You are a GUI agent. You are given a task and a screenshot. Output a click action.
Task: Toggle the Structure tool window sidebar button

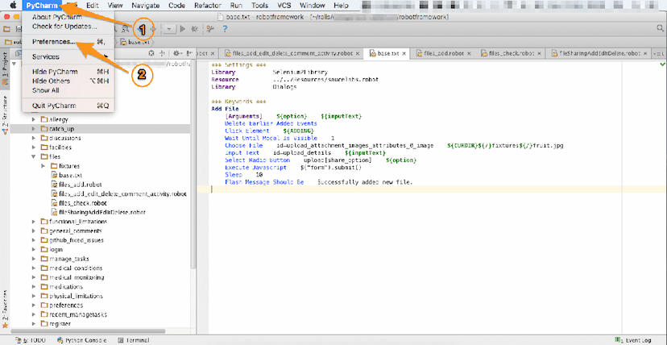point(5,116)
